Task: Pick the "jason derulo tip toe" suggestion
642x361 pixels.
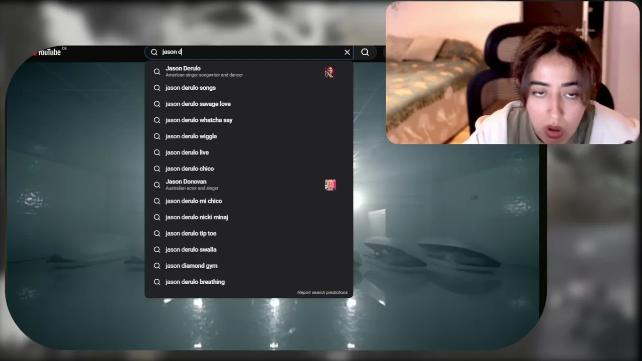Action: tap(249, 233)
